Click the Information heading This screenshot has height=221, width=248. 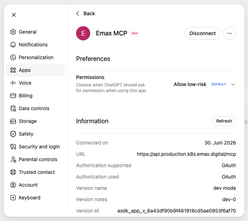[92, 121]
